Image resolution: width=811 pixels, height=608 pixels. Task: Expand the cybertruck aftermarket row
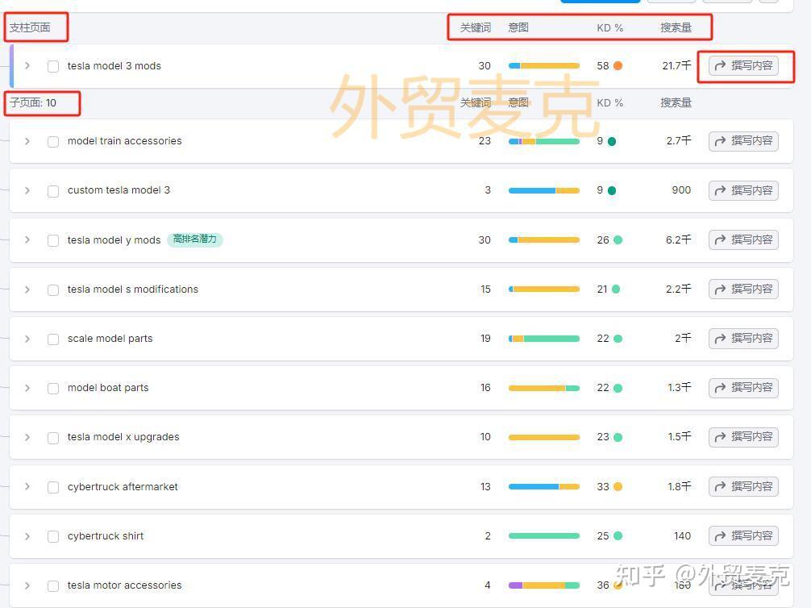pyautogui.click(x=27, y=487)
